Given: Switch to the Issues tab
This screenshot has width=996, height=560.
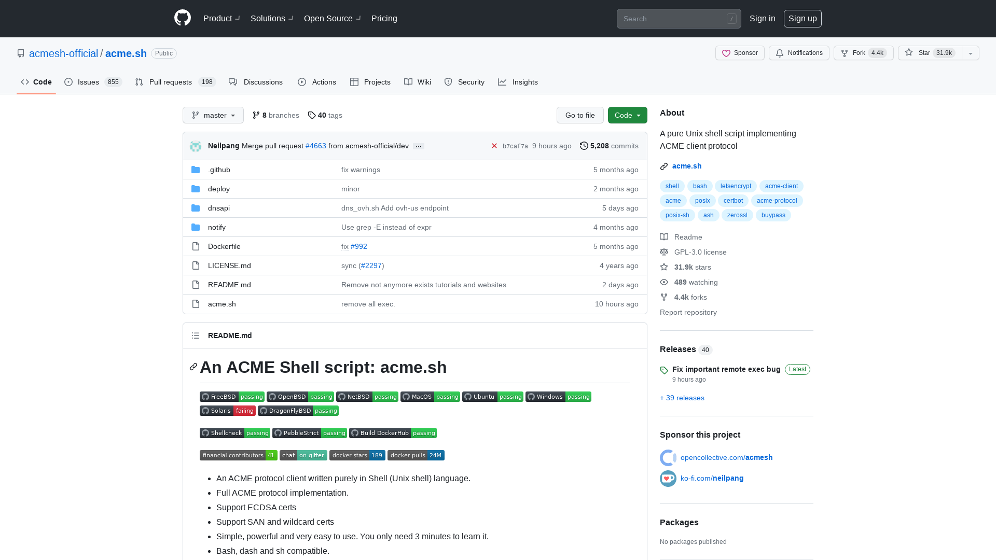Looking at the screenshot, I should 93,82.
